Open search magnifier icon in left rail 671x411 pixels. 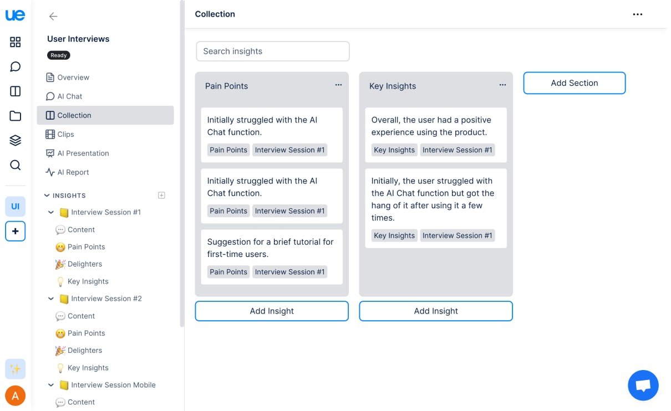[16, 165]
